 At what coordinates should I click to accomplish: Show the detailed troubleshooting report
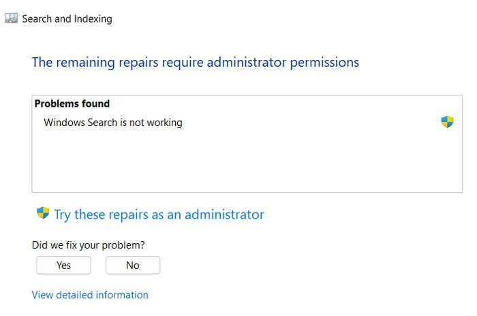click(x=90, y=295)
